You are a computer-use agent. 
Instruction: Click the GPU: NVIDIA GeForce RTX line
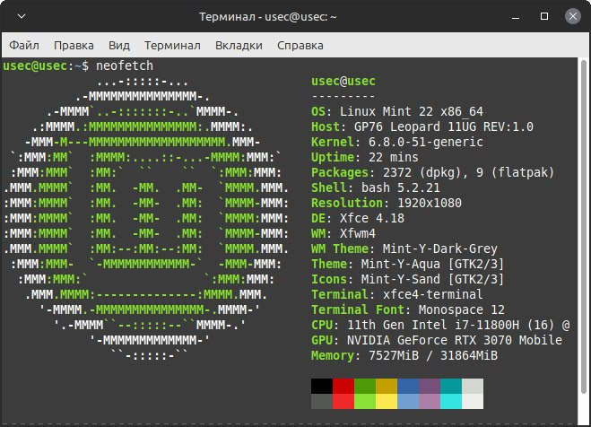coord(437,340)
